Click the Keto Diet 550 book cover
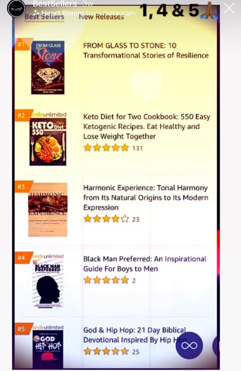Screen dimensions: 241x371 tap(48, 141)
